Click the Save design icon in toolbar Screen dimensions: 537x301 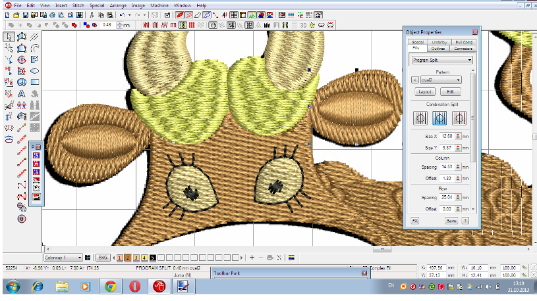pyautogui.click(x=24, y=14)
